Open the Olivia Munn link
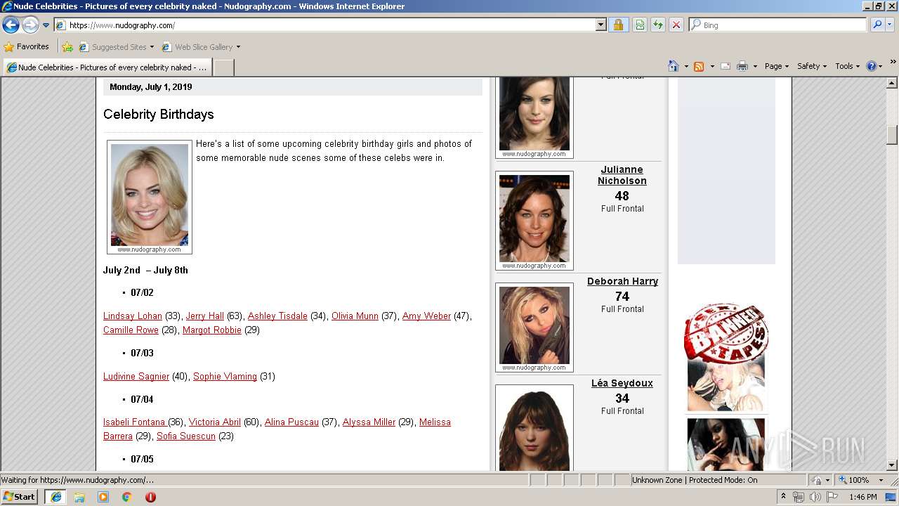 tap(355, 316)
